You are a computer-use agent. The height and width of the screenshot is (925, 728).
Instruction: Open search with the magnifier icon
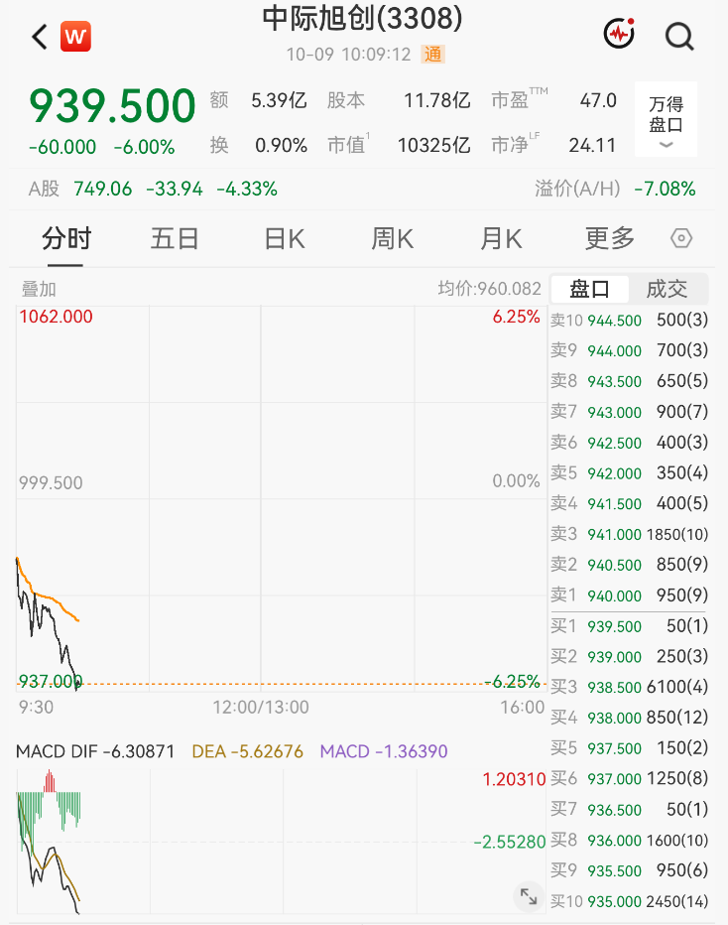[679, 37]
